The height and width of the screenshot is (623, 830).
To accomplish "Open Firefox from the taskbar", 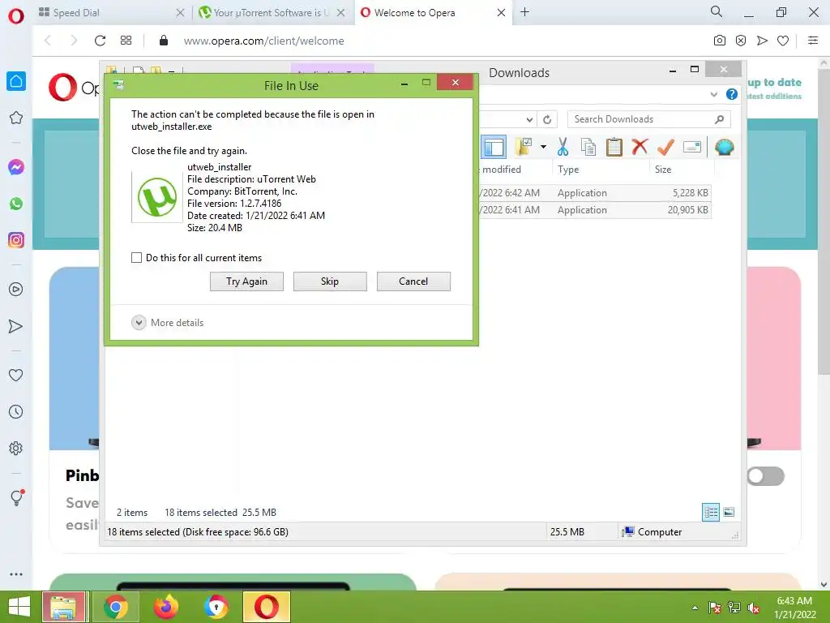I will pyautogui.click(x=165, y=607).
